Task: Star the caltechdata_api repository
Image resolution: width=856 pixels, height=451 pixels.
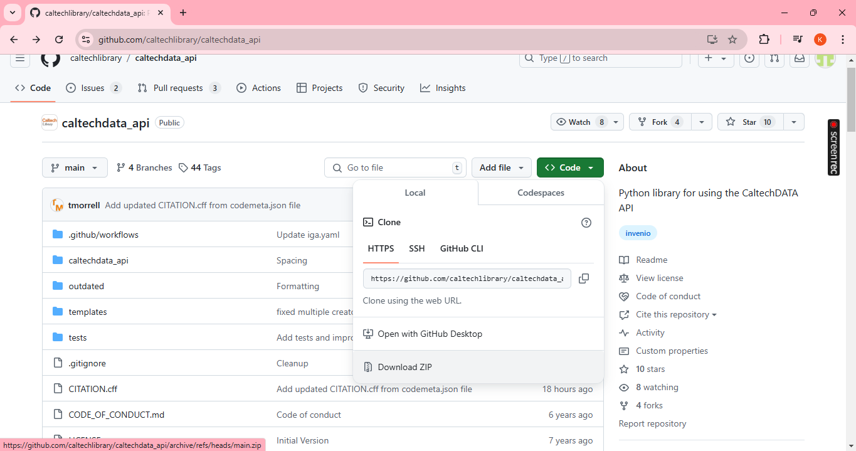Action: coord(751,122)
